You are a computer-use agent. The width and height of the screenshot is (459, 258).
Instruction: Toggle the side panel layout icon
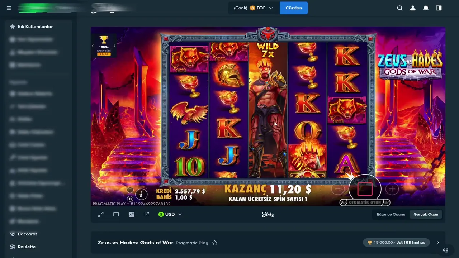coord(439,8)
